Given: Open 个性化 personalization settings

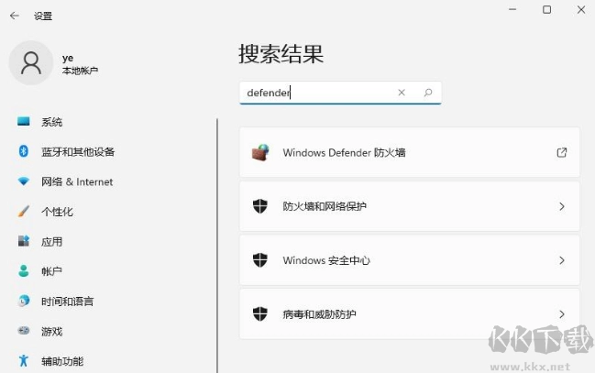Looking at the screenshot, I should point(57,212).
